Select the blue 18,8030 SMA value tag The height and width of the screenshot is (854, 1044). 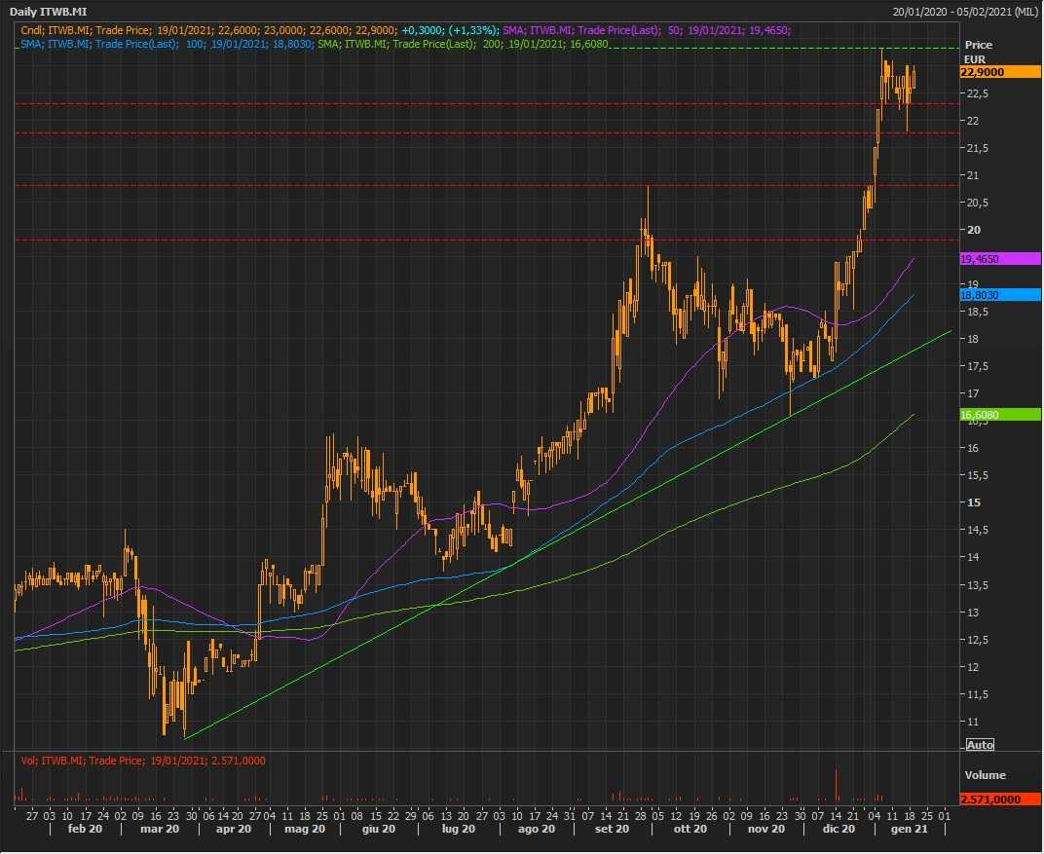[1000, 294]
